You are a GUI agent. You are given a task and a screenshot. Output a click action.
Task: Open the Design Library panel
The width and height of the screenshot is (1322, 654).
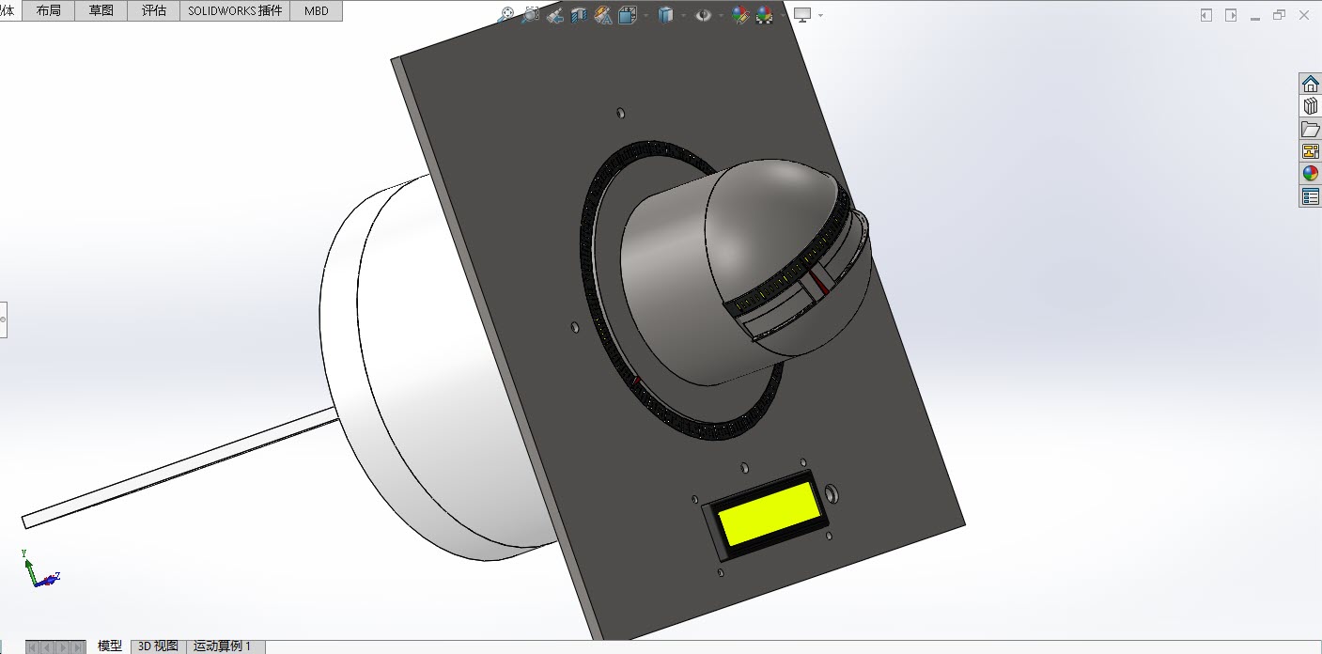1310,106
